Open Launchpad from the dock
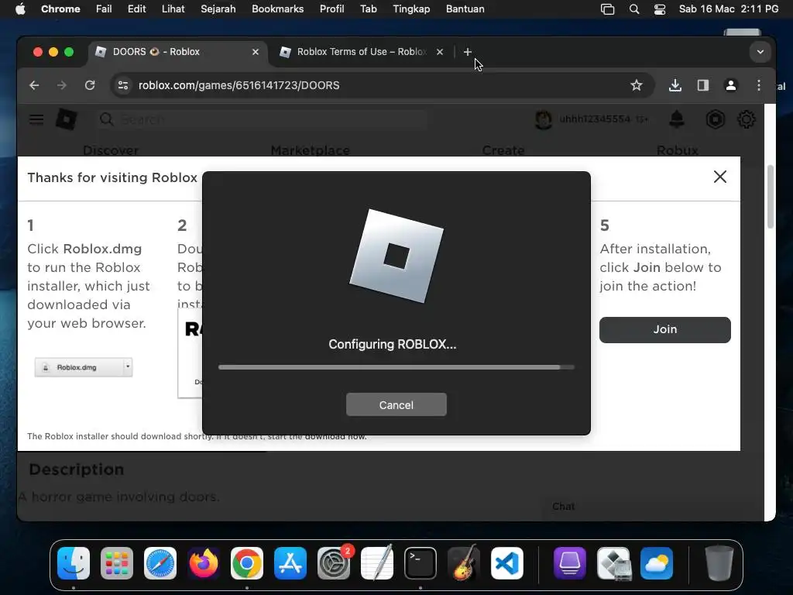 point(117,563)
